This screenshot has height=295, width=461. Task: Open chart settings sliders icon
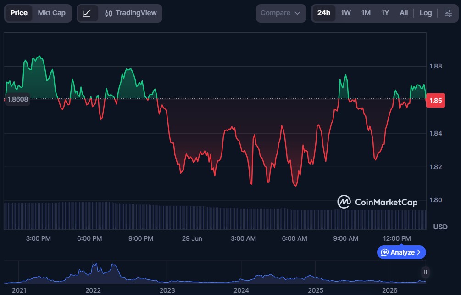448,13
